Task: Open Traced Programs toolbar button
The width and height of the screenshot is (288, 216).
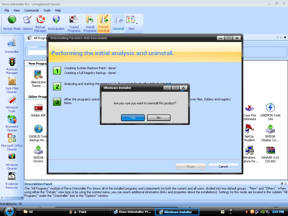Action: click(x=74, y=24)
